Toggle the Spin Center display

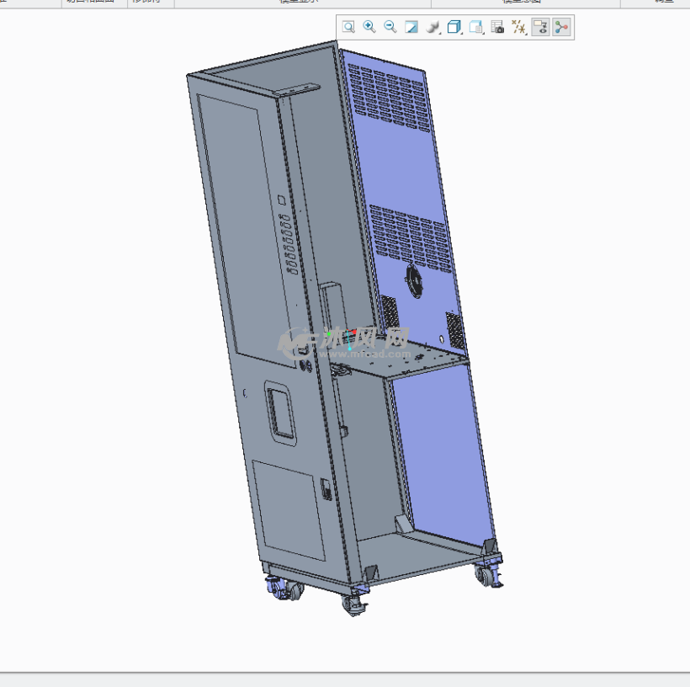(561, 27)
